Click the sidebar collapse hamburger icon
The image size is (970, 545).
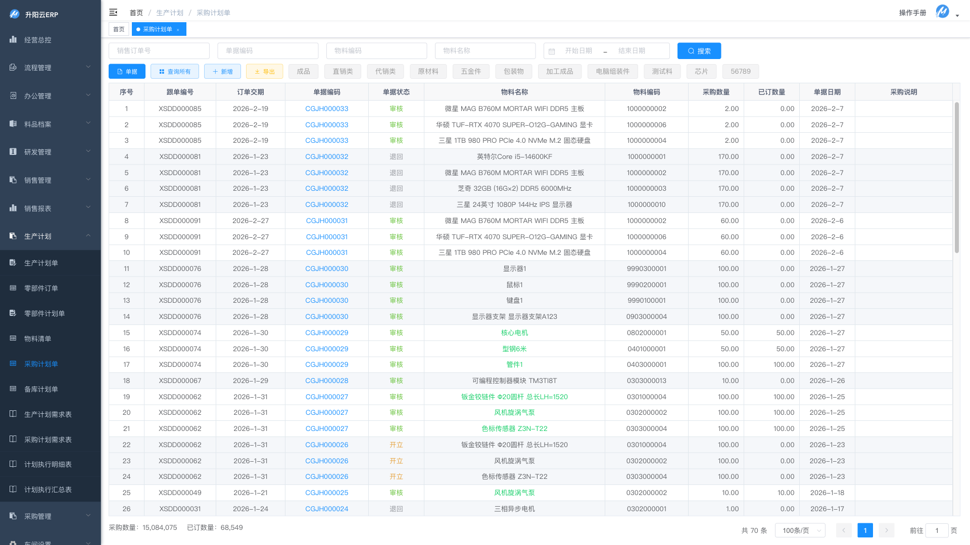[113, 12]
